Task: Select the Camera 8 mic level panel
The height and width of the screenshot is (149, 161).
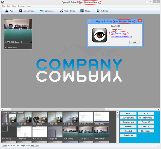Action: [x=18, y=46]
